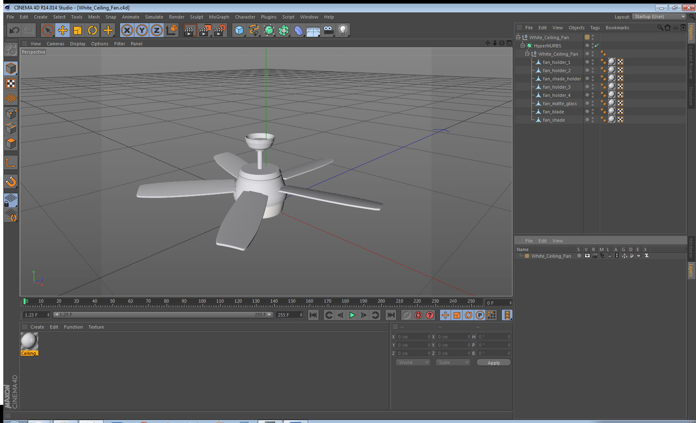Screen dimensions: 696x423
Task: Toggle Snap magnet icon
Action: [11, 181]
